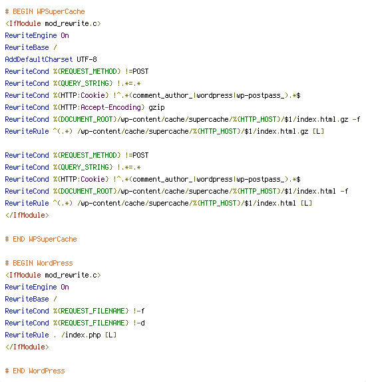
Task: Click second '<IfModule mod_rewrite.c>' opening tag
Action: pyautogui.click(x=53, y=275)
